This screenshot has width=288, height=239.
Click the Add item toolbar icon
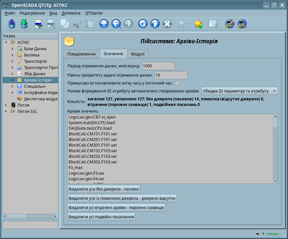point(39,24)
